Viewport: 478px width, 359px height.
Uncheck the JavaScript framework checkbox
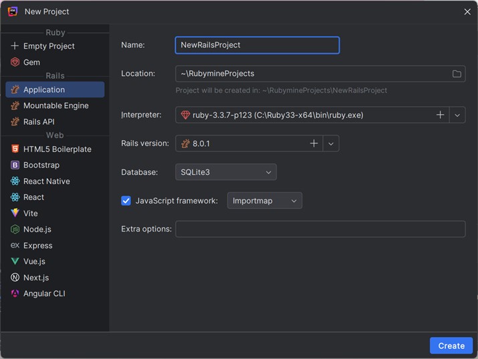tap(126, 200)
